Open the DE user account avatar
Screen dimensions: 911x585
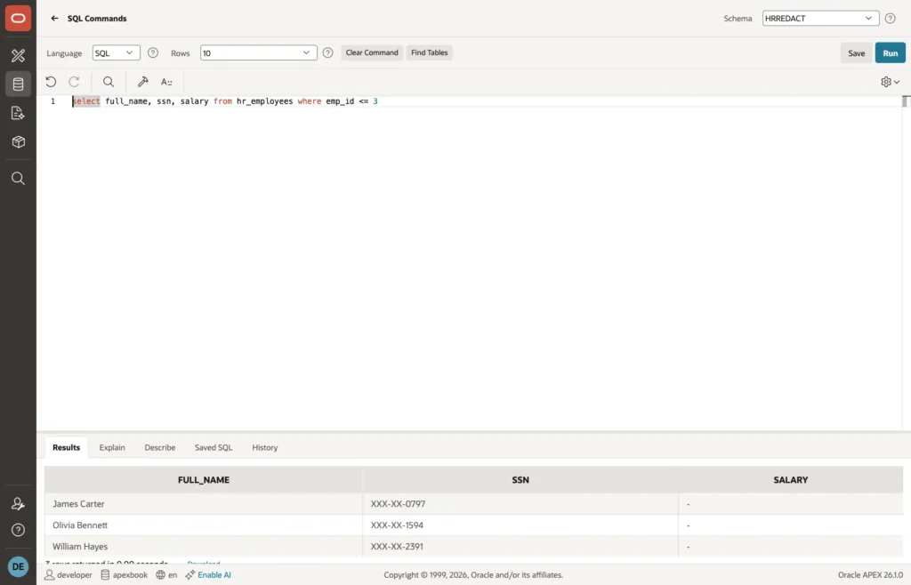click(18, 566)
